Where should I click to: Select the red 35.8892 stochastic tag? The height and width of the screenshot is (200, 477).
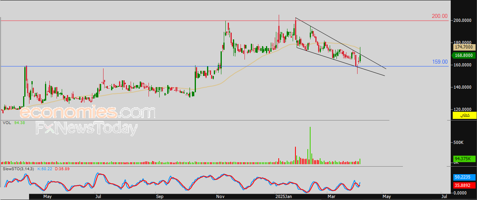pos(465,185)
